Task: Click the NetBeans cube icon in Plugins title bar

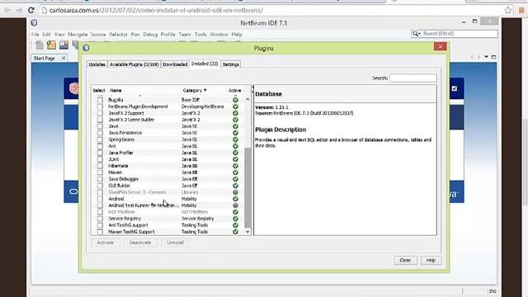Action: [x=86, y=48]
